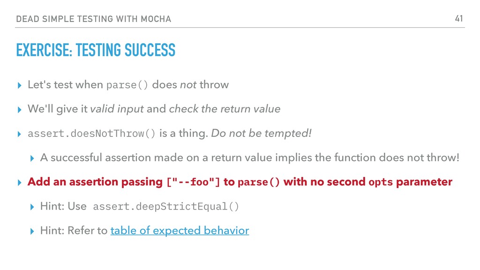Click sub-bullet arrow before "Hint: Use"
Screen dimensions: 480x270
[32, 207]
